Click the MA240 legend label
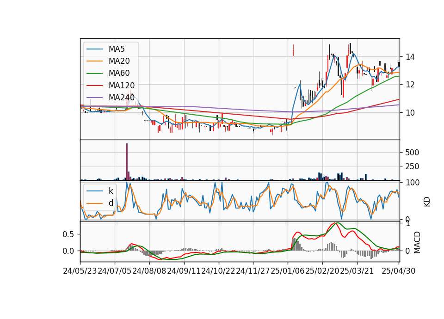The image size is (444, 319). tap(122, 98)
